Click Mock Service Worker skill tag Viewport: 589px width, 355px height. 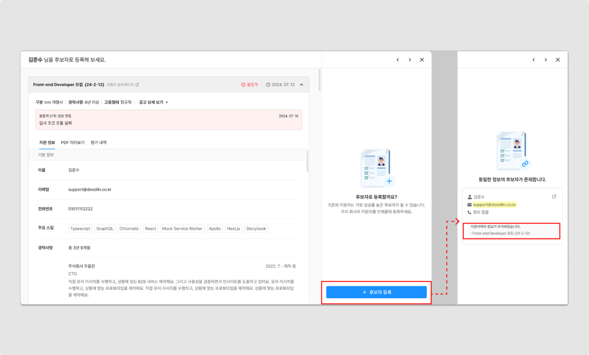[182, 229]
